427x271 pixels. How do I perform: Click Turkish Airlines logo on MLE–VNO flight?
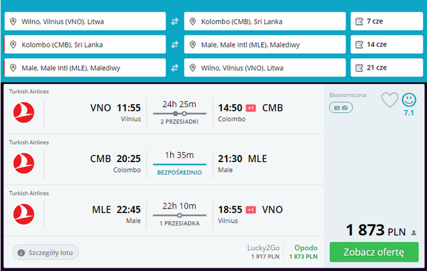coord(24,212)
